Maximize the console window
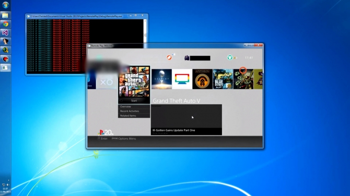 tap(136, 16)
